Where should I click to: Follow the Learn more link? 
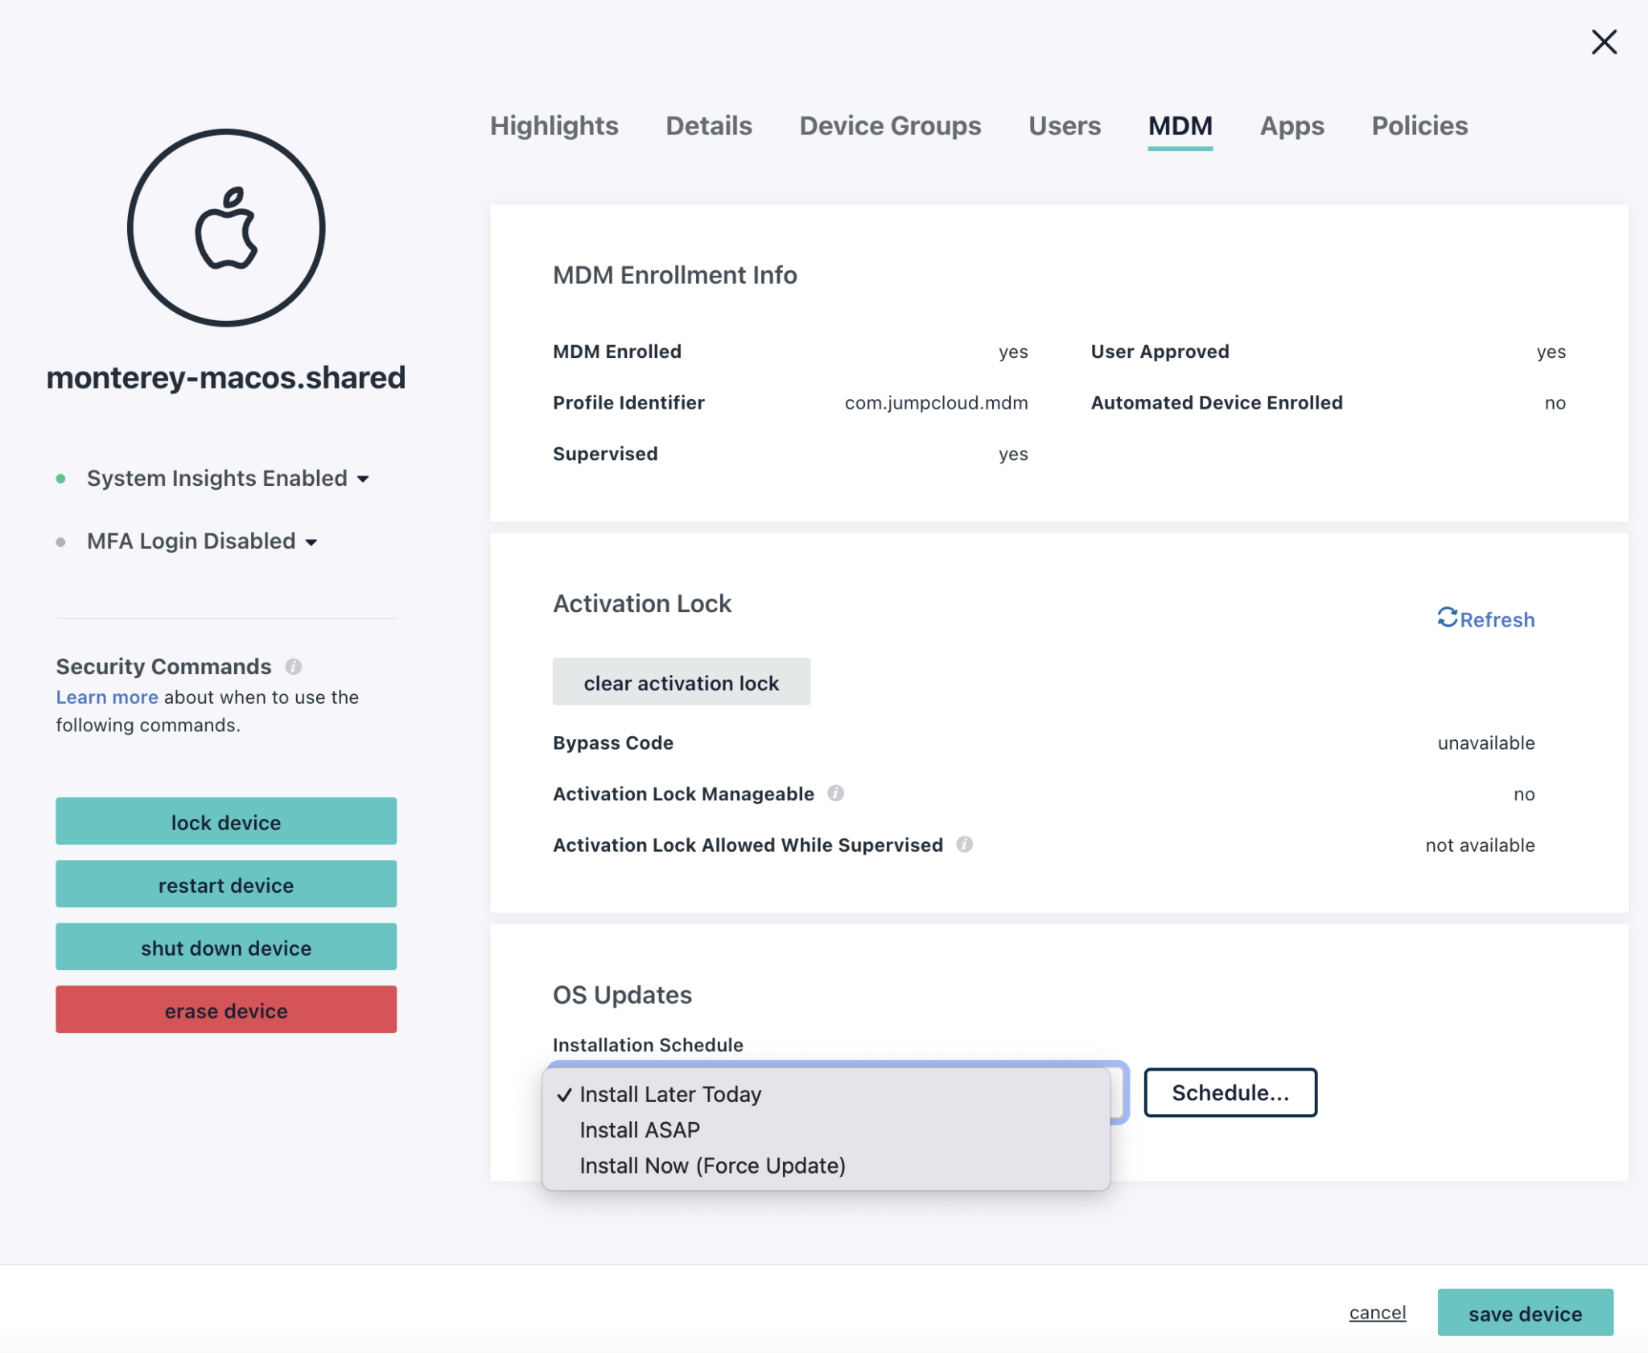click(106, 697)
